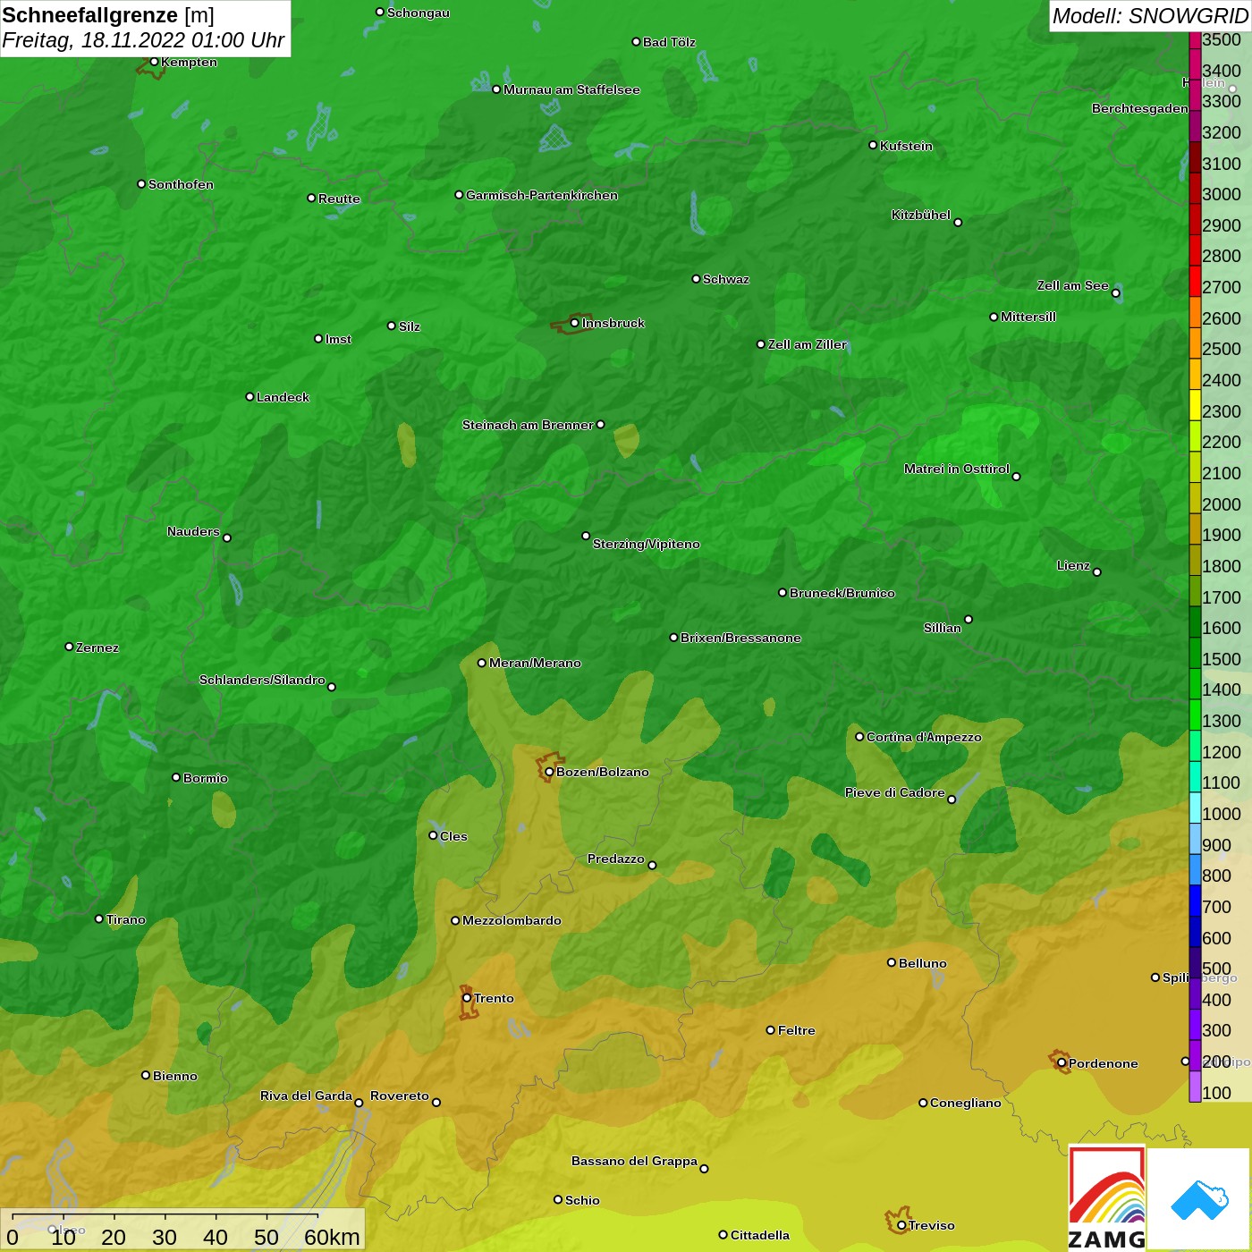
Task: Click the Kufstein city label
Action: (906, 146)
